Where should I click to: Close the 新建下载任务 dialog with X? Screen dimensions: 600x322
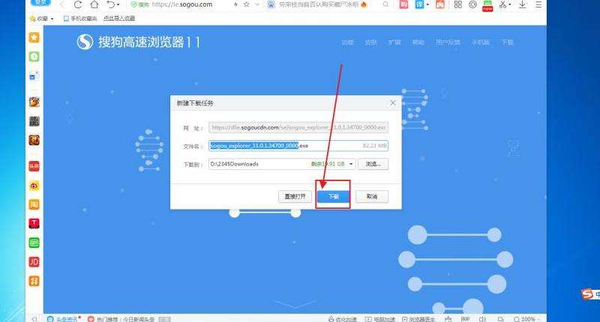click(393, 103)
